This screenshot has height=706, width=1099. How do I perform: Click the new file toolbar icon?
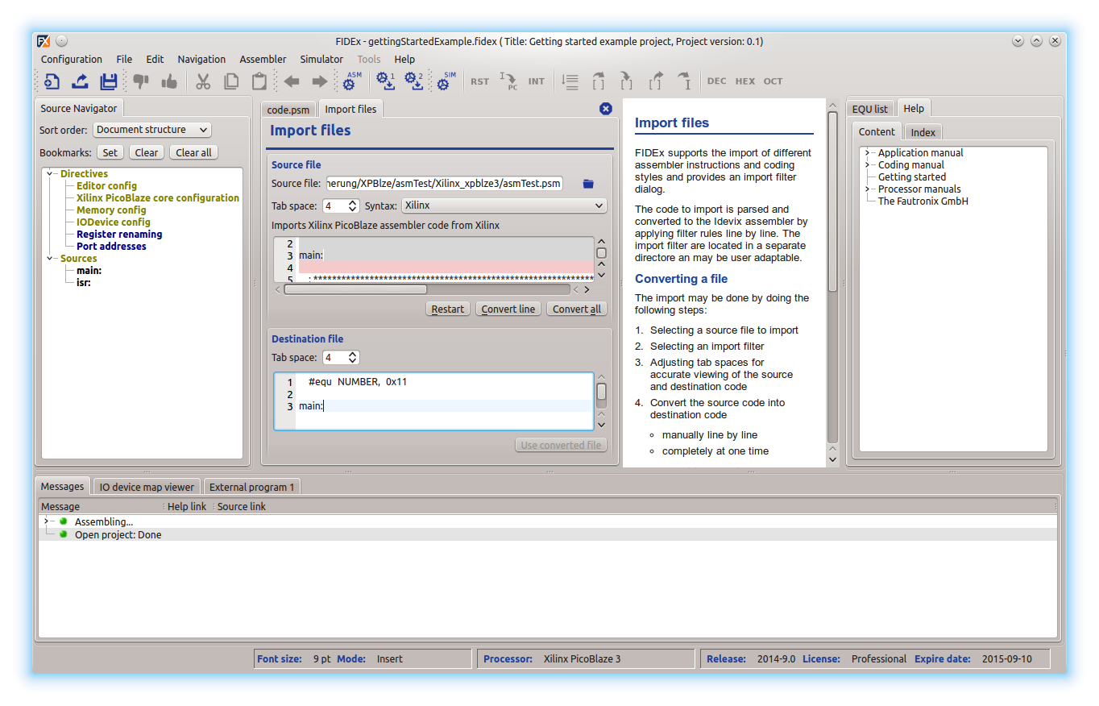tap(52, 81)
